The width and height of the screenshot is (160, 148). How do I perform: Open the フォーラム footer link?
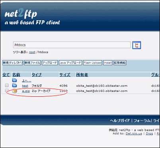pos(142,121)
